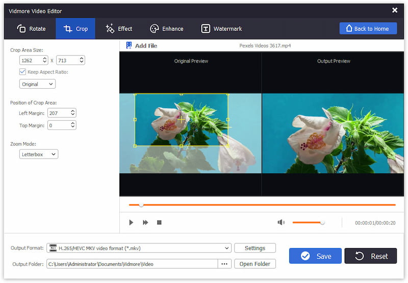Click the Back to Home button
The width and height of the screenshot is (408, 283).
tap(368, 29)
